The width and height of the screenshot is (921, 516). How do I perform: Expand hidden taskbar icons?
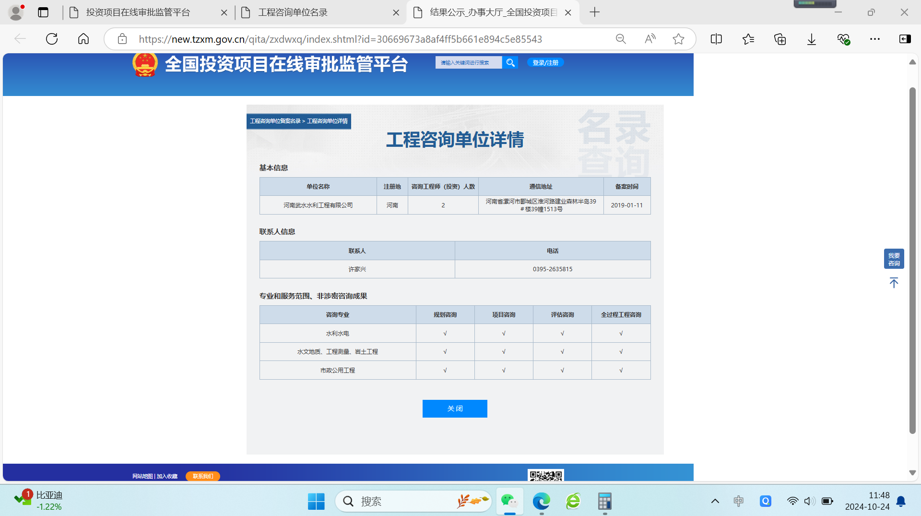pos(715,501)
